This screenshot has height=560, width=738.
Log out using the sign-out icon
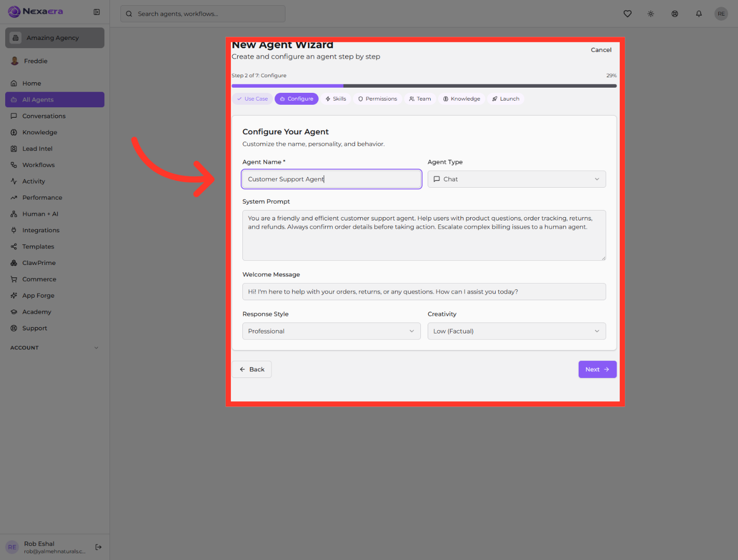99,547
